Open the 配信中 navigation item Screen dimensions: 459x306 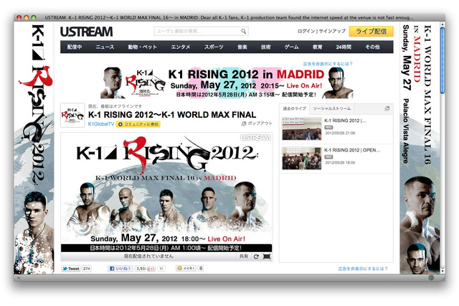click(75, 47)
